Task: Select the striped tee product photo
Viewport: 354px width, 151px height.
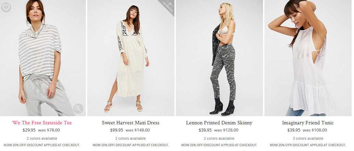Action: (42, 58)
